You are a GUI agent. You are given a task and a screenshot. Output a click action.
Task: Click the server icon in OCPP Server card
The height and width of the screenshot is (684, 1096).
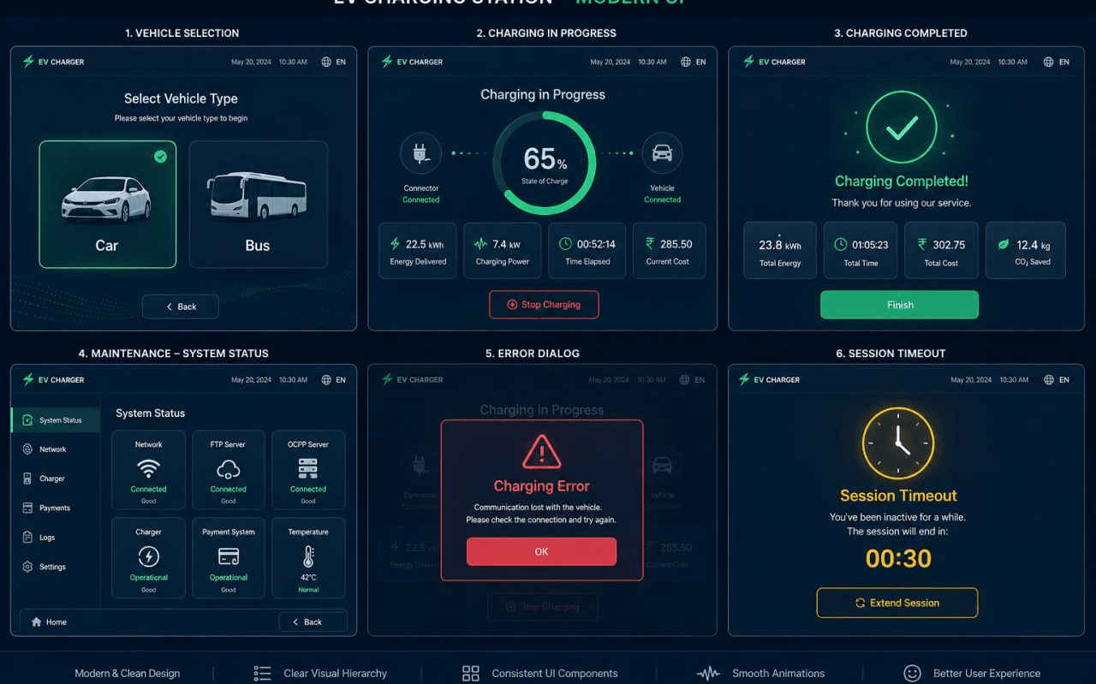click(x=308, y=468)
